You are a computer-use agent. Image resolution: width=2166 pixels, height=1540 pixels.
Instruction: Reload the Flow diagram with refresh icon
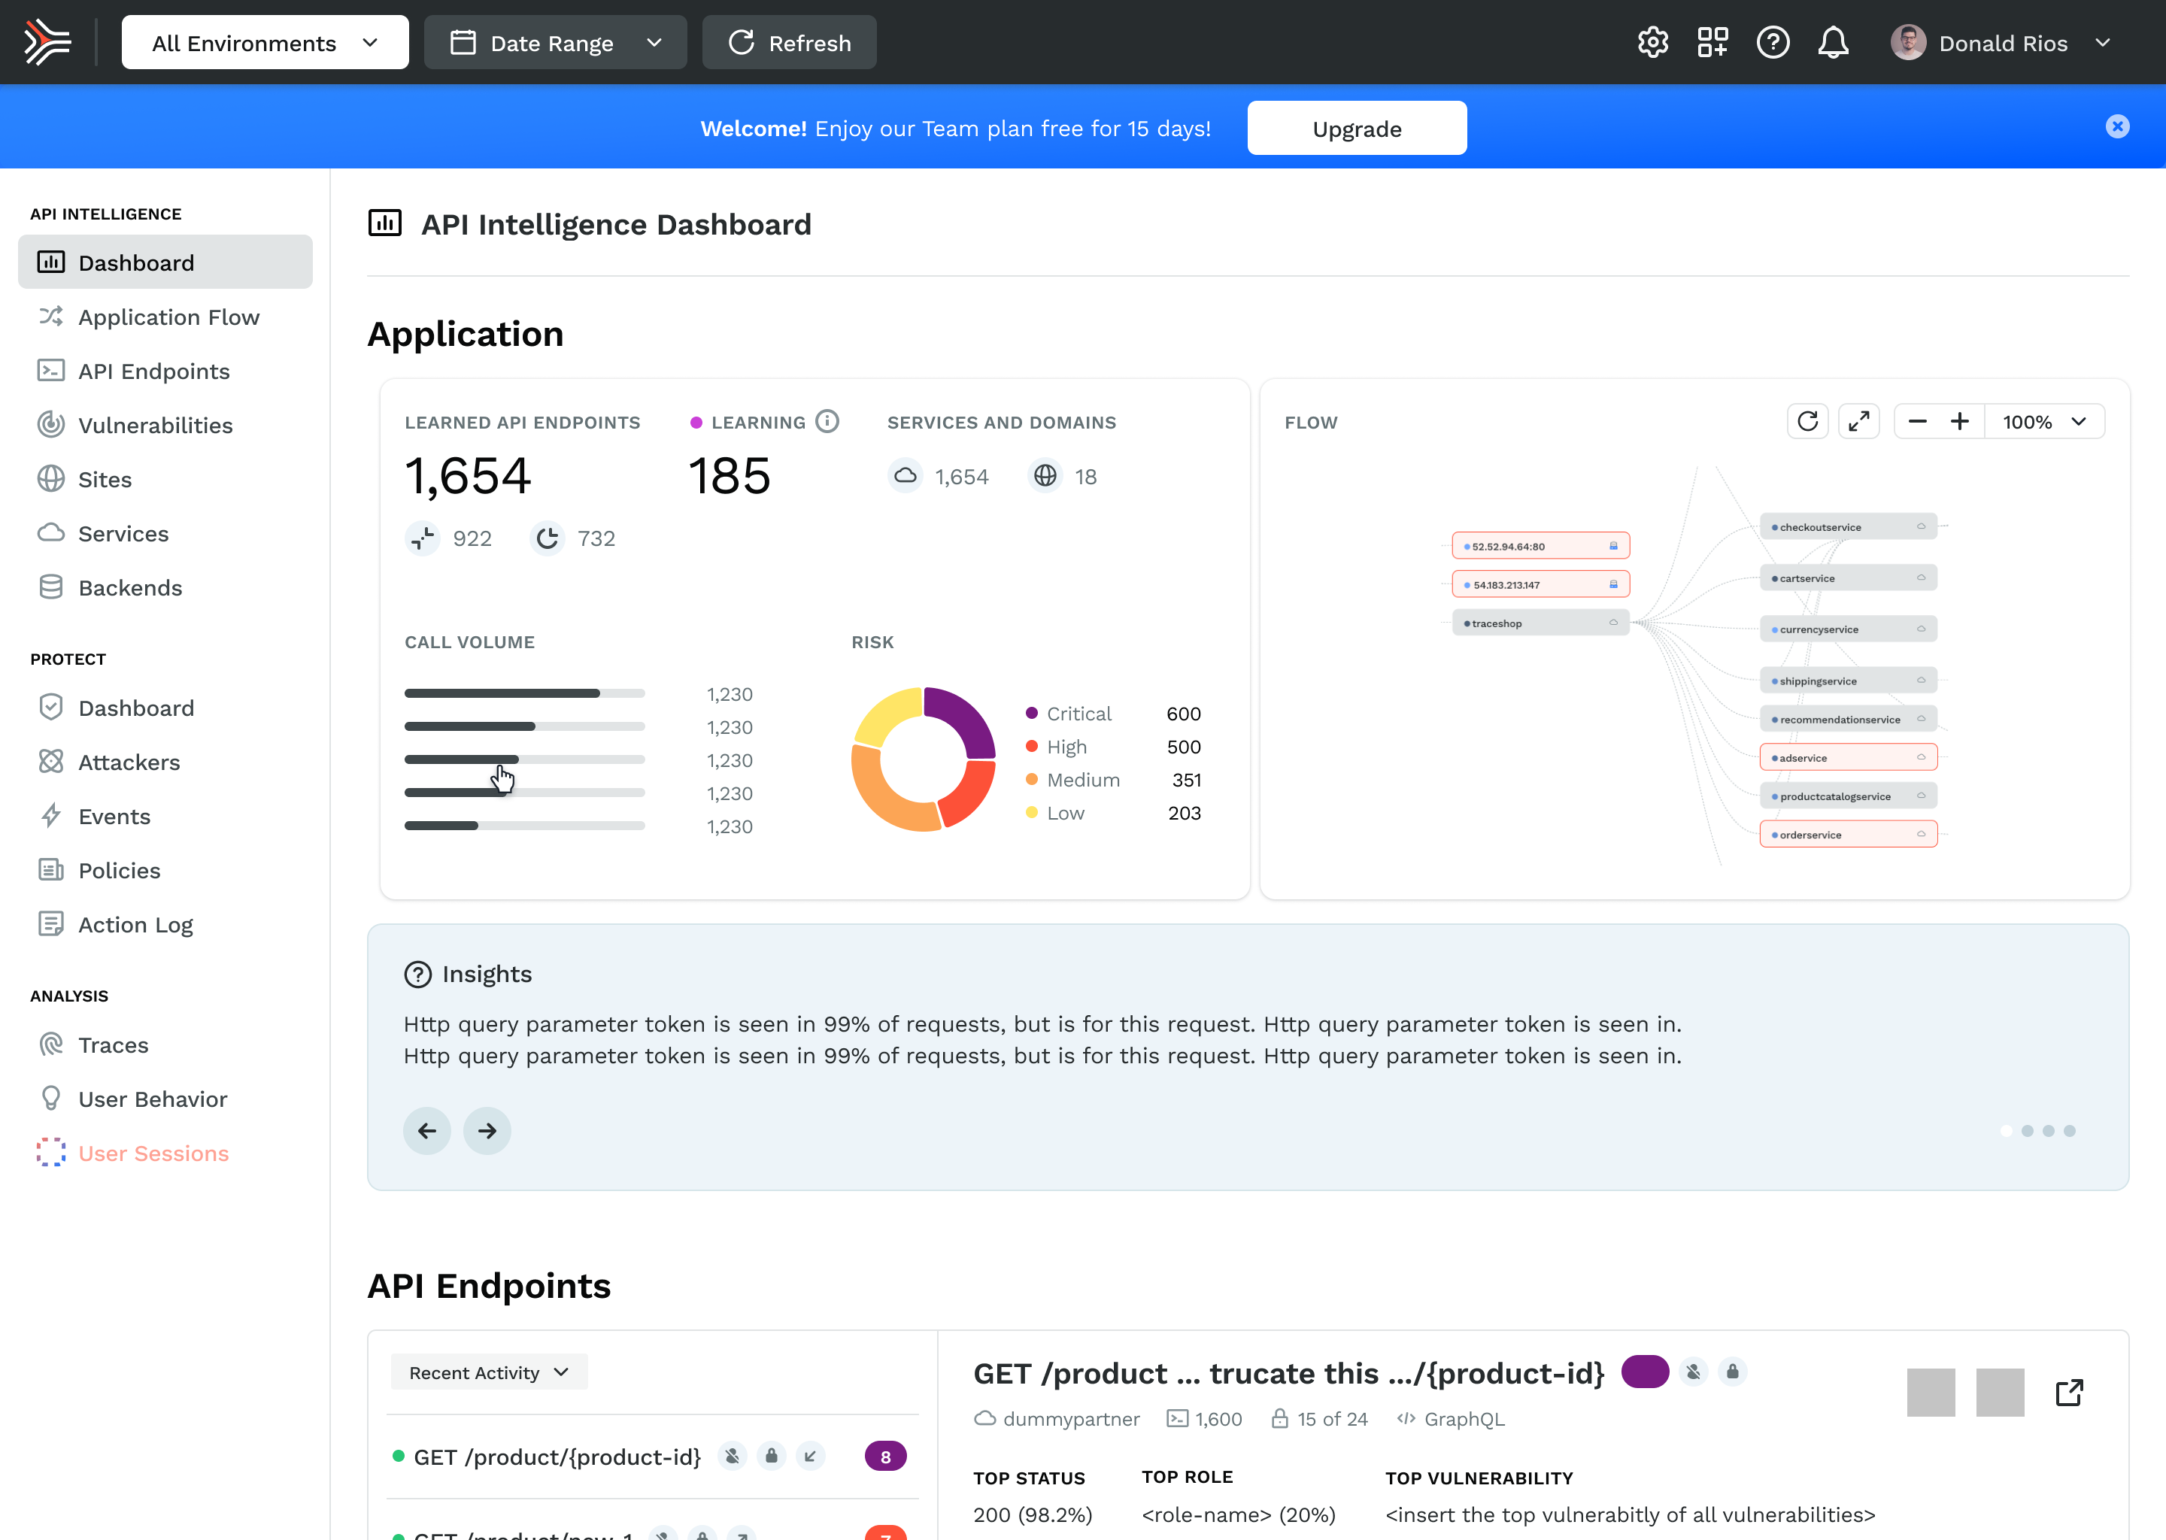[x=1807, y=421]
